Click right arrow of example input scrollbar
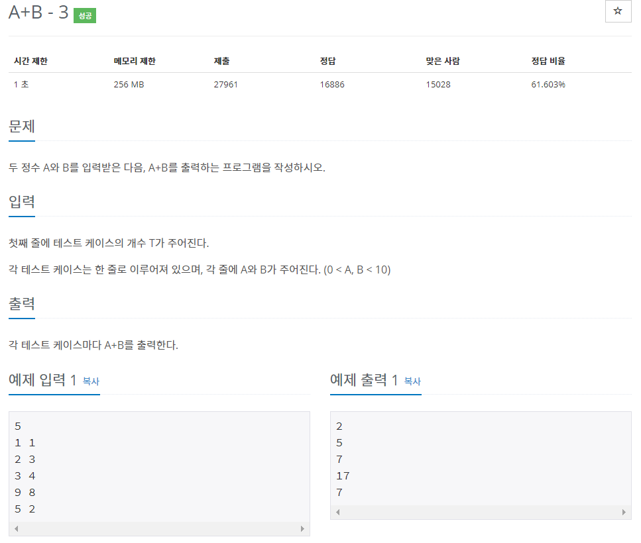This screenshot has height=543, width=641. click(302, 528)
